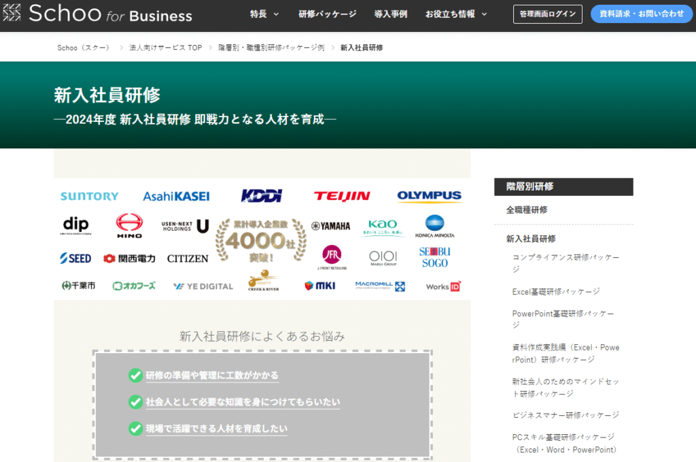Click the MKI logo
The width and height of the screenshot is (696, 462).
(x=320, y=286)
